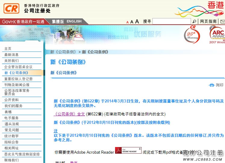Select the largest font size A
Screen dimensions: 225x163
point(137,21)
